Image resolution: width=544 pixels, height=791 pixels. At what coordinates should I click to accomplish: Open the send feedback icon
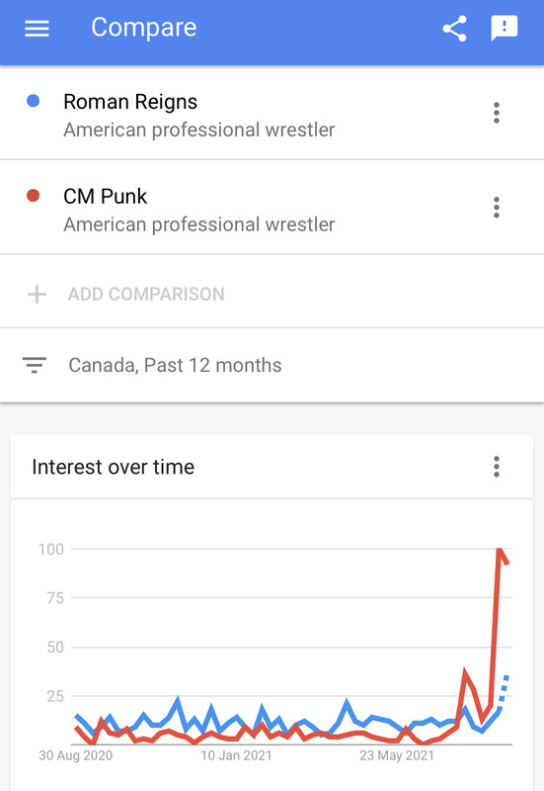tap(504, 29)
